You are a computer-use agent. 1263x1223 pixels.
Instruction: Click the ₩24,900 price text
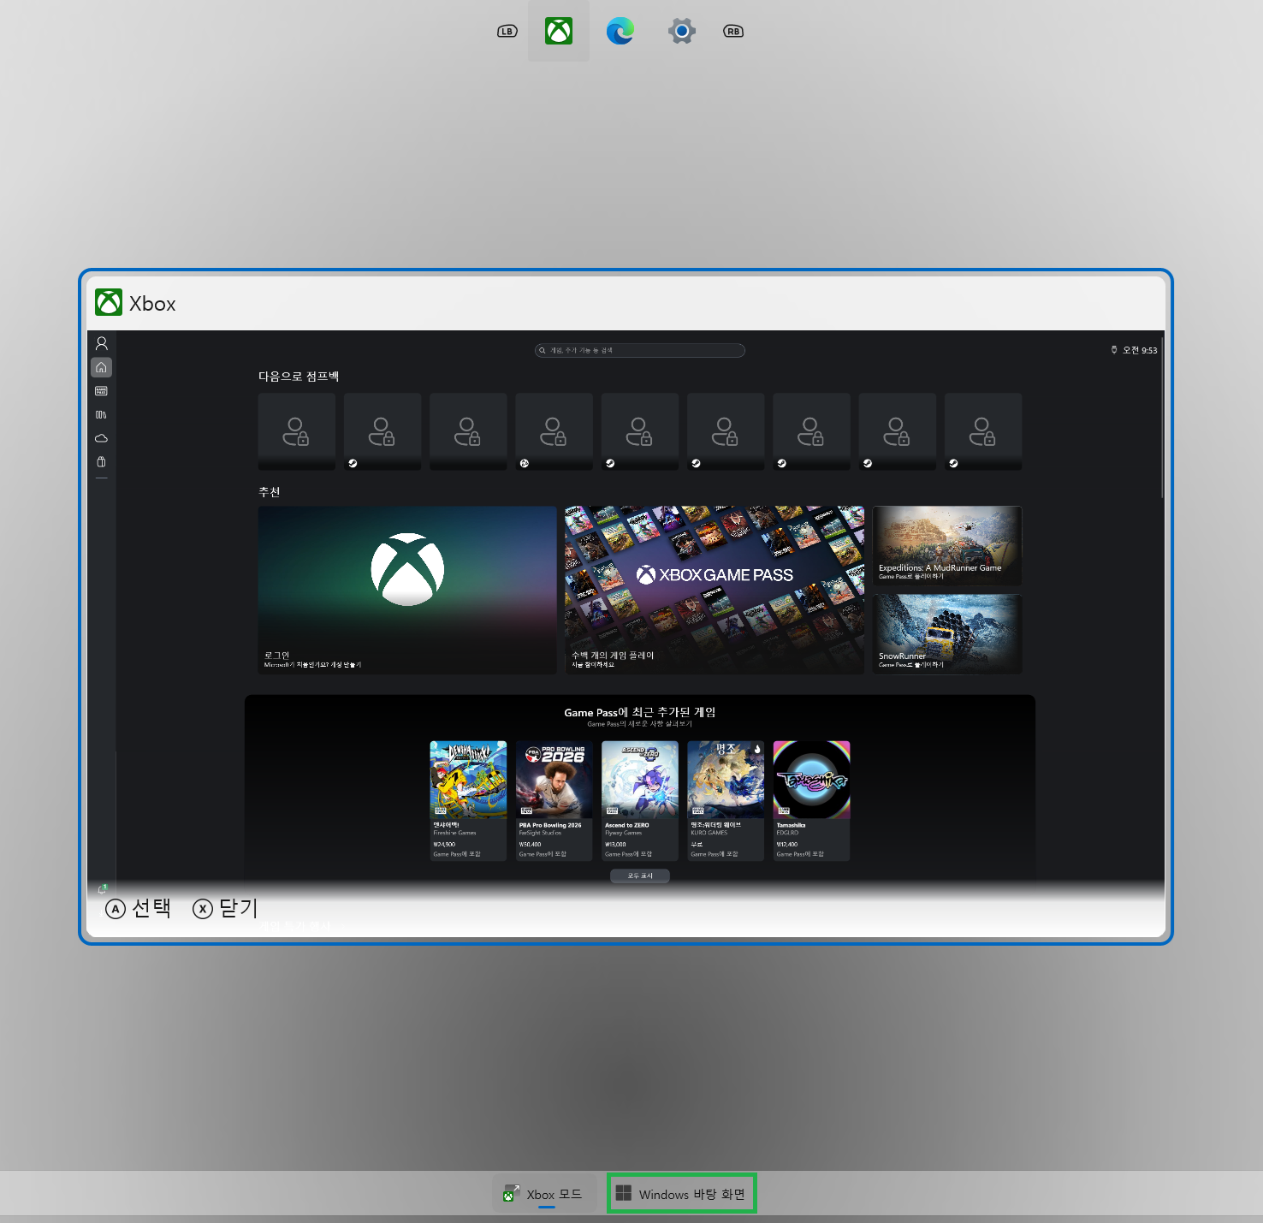(444, 844)
